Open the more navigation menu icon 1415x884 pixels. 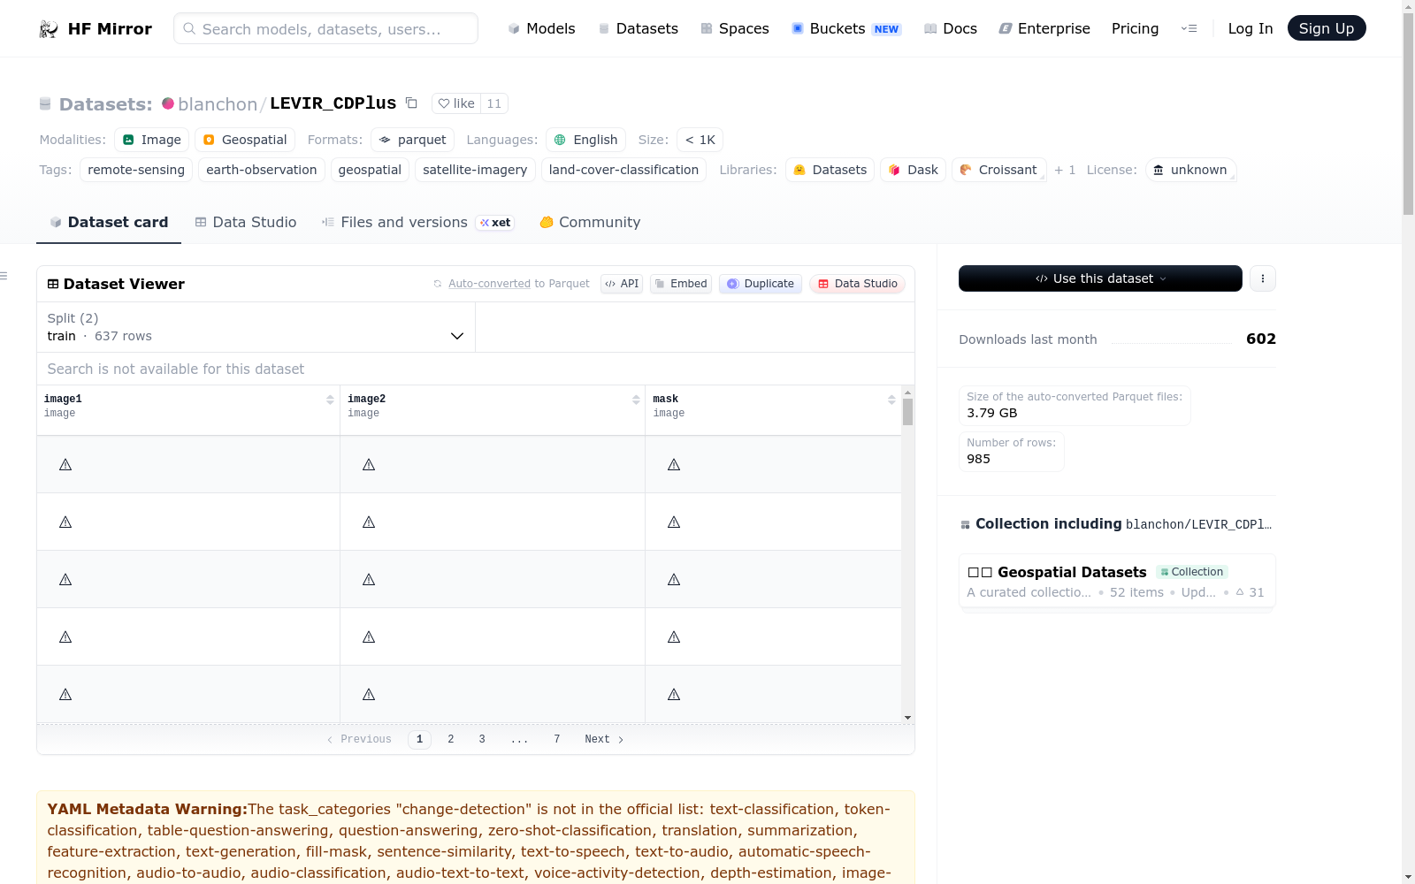1189,28
